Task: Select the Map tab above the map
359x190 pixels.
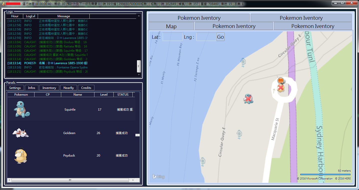Action: 171,26
